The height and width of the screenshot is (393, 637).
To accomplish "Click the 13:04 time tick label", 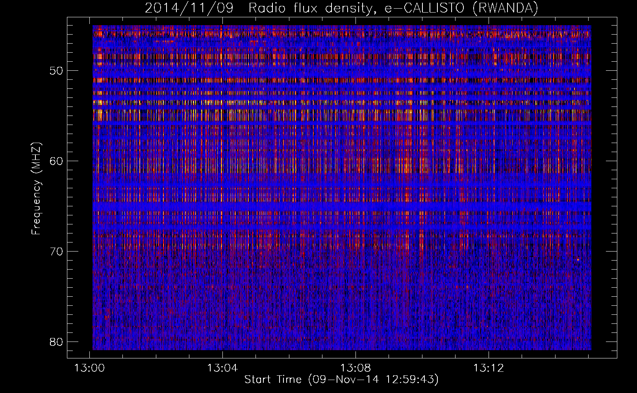I will pyautogui.click(x=223, y=368).
